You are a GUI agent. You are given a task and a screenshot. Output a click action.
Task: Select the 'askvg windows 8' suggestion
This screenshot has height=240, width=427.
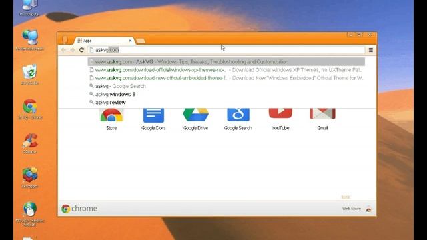coord(226,94)
